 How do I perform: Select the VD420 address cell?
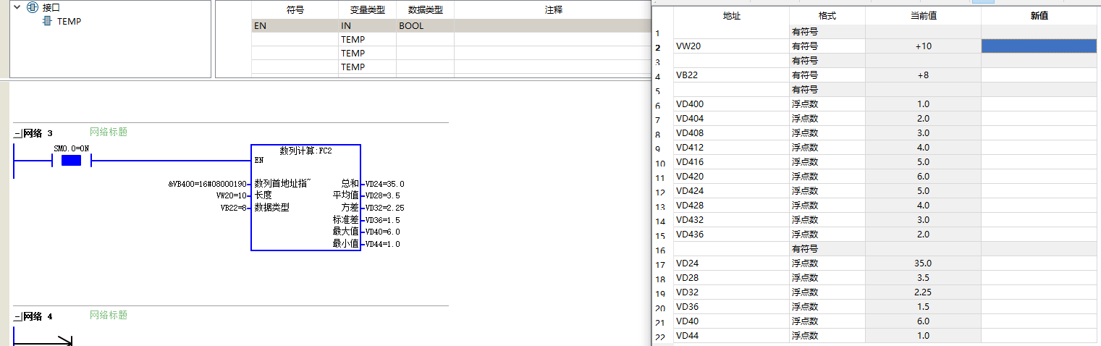point(731,177)
